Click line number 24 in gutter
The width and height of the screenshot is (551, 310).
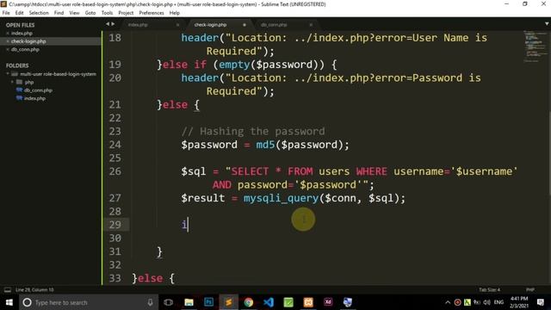point(115,145)
